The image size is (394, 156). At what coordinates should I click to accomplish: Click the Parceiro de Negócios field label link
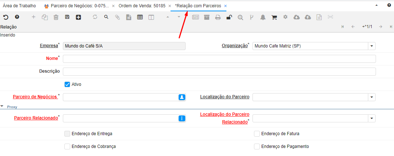point(35,97)
